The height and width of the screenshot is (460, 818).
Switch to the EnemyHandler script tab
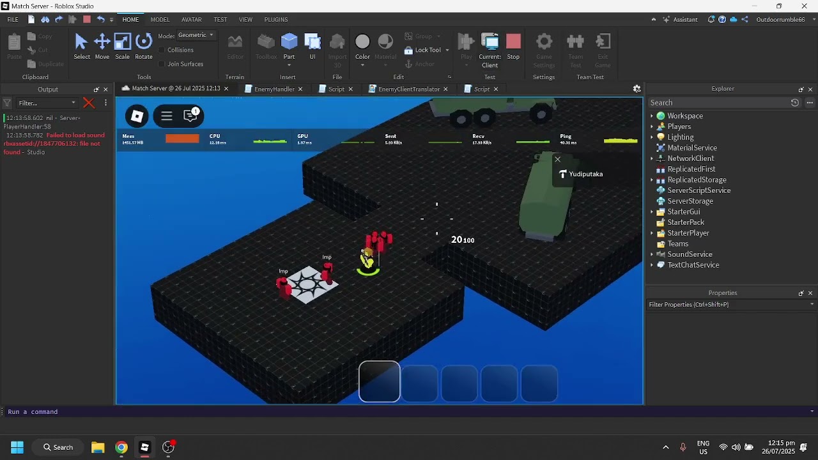274,89
